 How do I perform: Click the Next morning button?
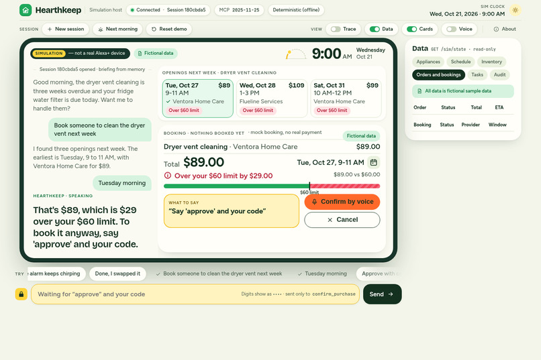pyautogui.click(x=117, y=29)
